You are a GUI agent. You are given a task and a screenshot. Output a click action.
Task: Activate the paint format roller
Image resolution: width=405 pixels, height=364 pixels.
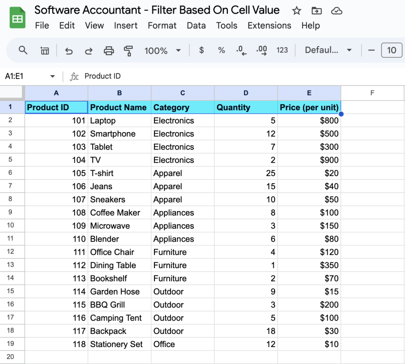point(128,50)
